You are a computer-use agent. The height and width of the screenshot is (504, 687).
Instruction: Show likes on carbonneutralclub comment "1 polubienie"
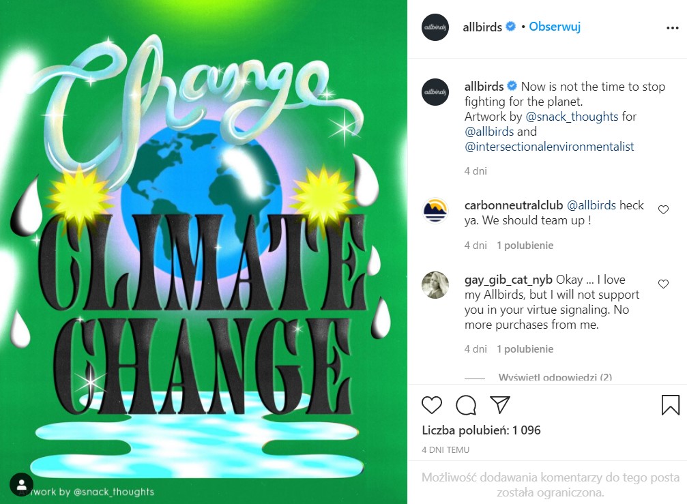coord(525,246)
